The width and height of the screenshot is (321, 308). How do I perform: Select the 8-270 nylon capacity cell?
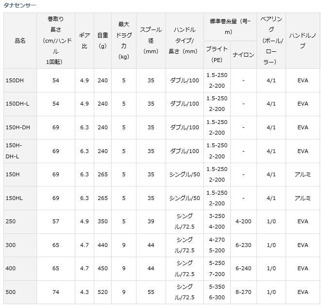click(243, 293)
